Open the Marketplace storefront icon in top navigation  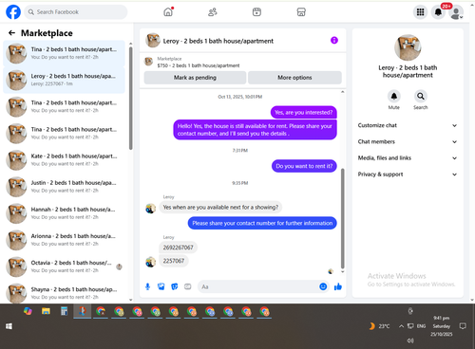click(301, 12)
